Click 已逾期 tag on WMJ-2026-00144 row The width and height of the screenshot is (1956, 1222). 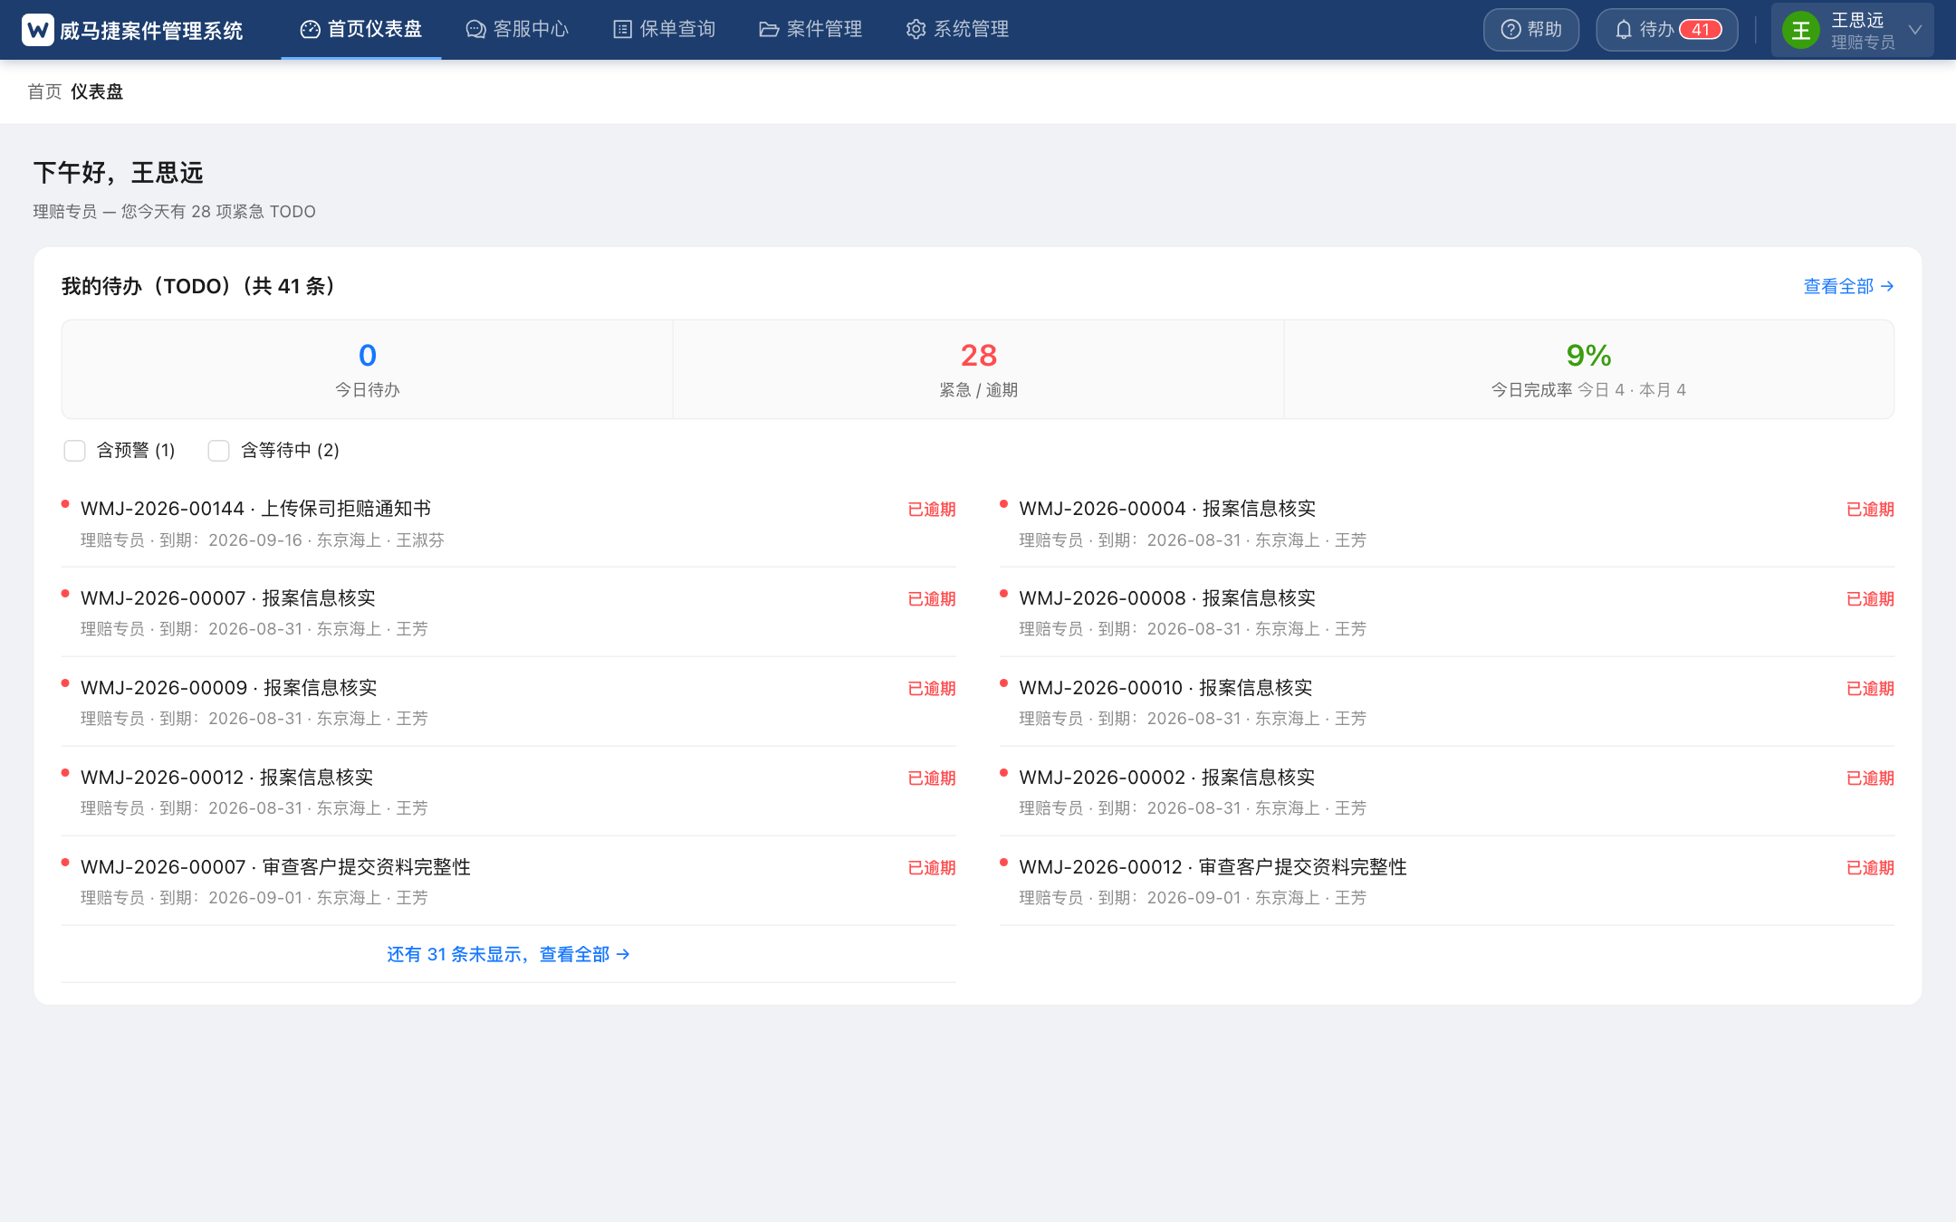point(932,510)
